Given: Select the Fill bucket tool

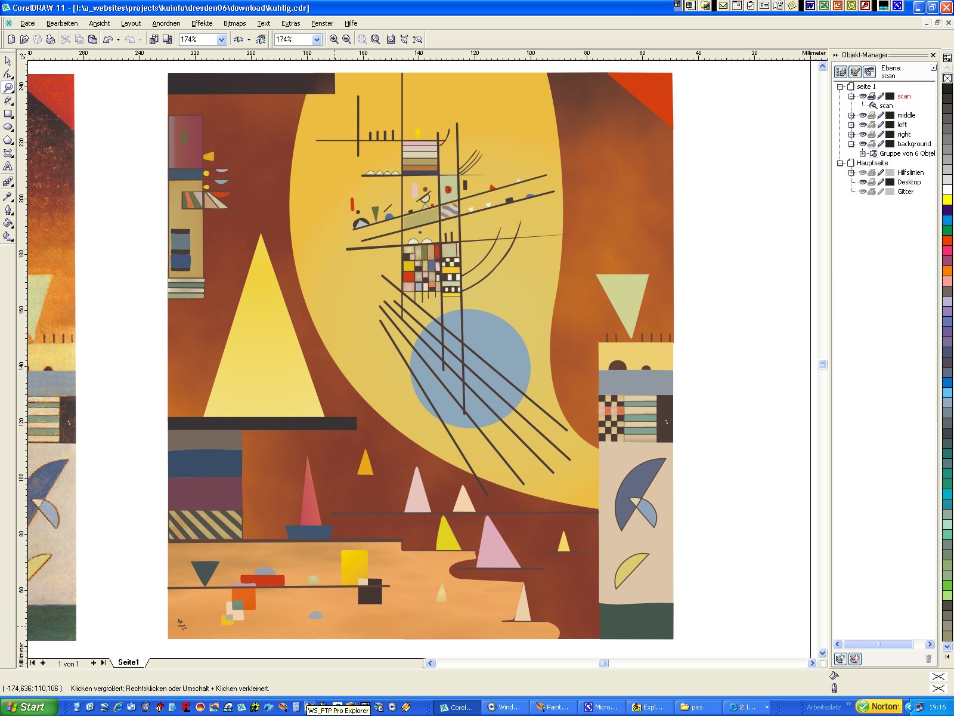Looking at the screenshot, I should click(8, 223).
